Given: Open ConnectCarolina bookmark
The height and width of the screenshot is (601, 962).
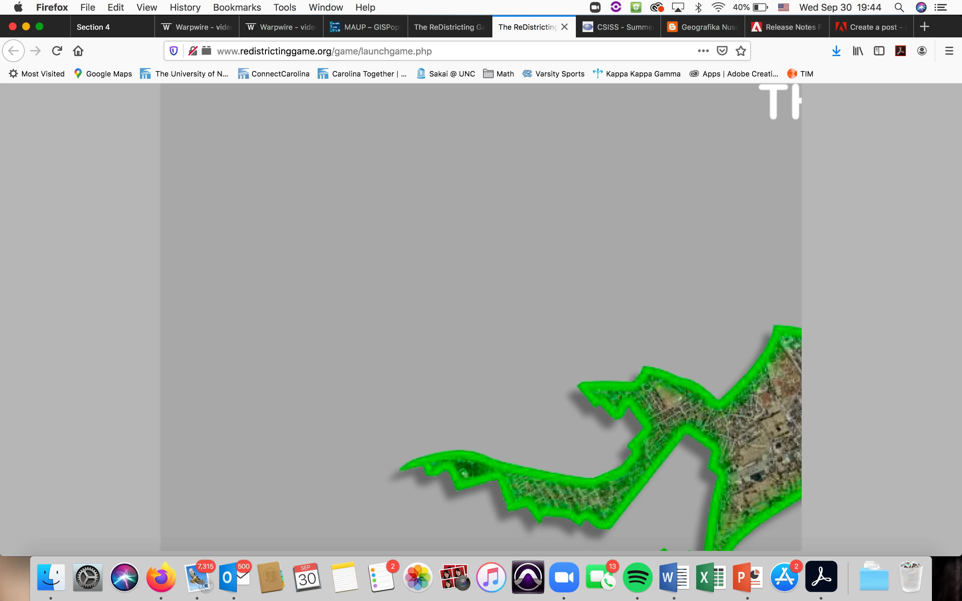Looking at the screenshot, I should 274,73.
